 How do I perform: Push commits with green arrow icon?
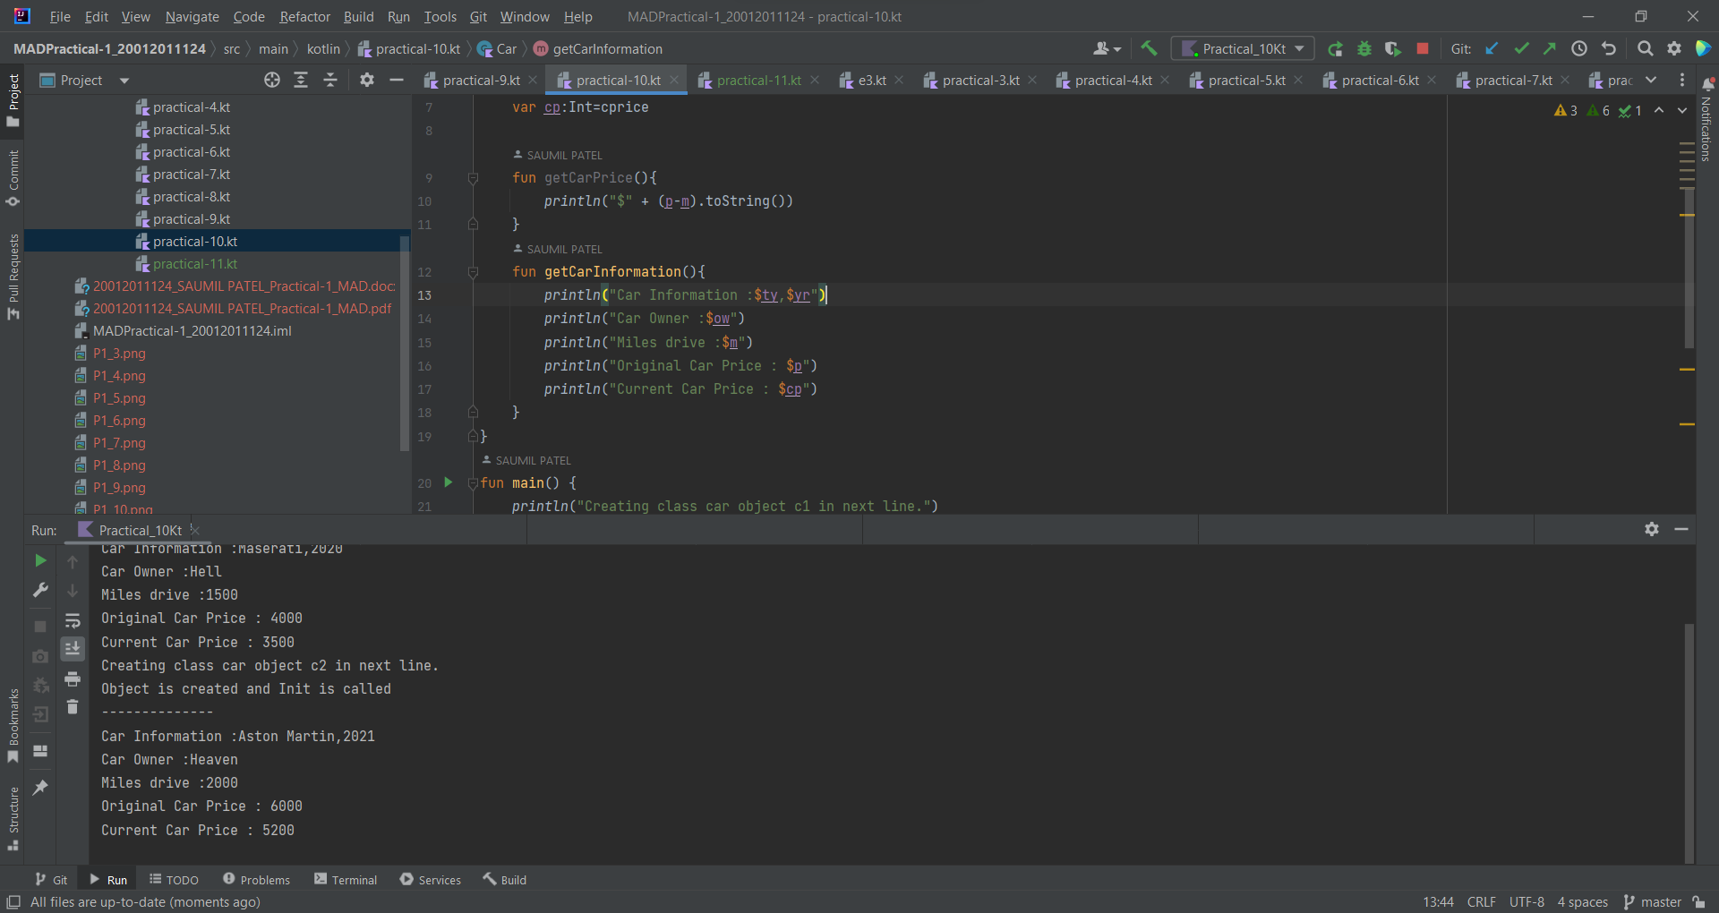1550,48
